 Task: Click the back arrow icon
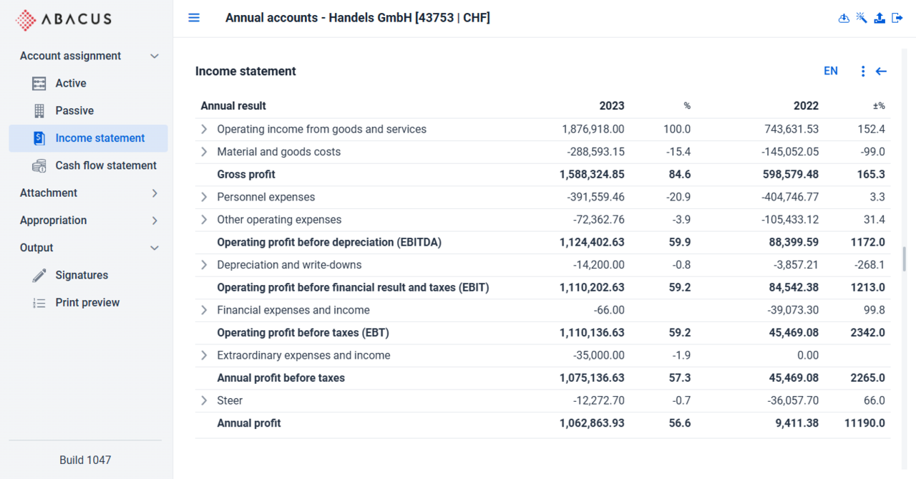coord(882,72)
